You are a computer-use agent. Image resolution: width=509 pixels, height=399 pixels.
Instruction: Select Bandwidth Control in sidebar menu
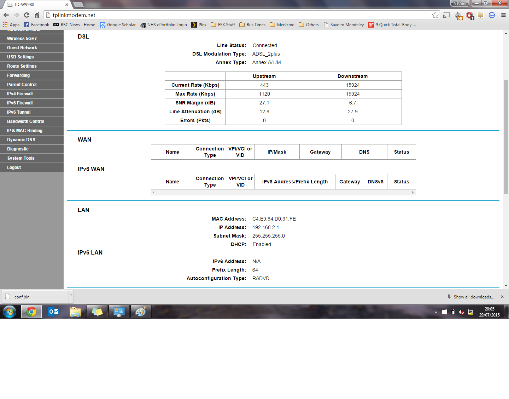point(25,121)
